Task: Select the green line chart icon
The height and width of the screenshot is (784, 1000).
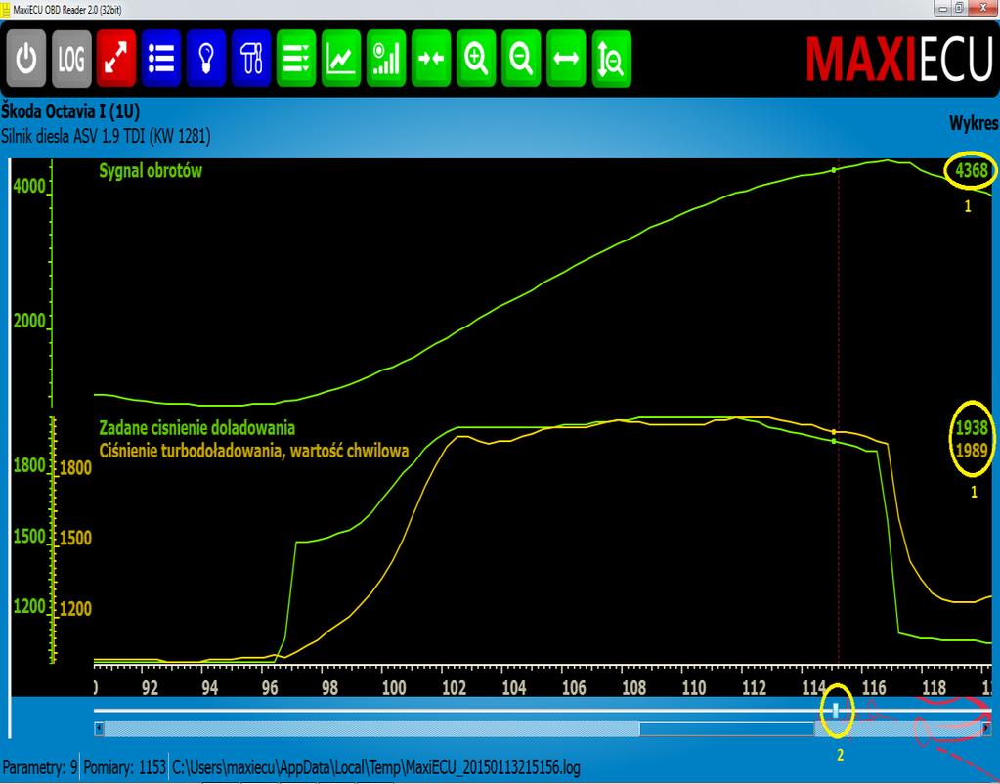Action: pyautogui.click(x=341, y=58)
